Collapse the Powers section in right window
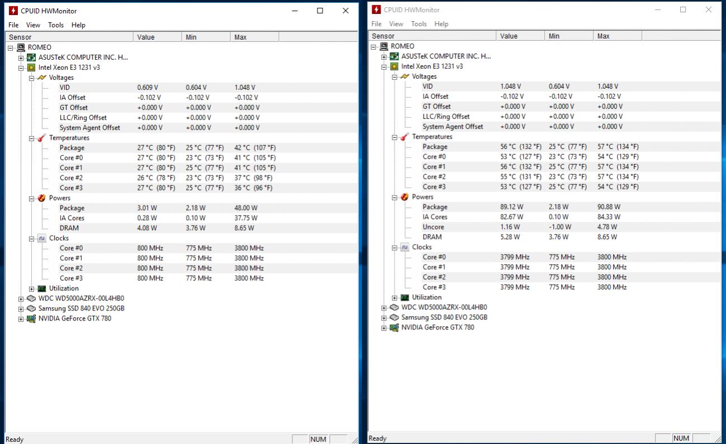Image resolution: width=726 pixels, height=444 pixels. (395, 198)
